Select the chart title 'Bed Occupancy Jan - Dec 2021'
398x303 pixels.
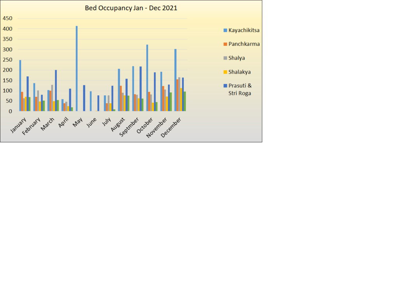point(131,8)
